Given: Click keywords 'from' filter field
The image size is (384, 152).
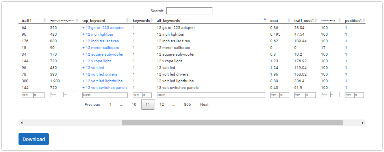Looking at the screenshot, I should click(x=137, y=95).
